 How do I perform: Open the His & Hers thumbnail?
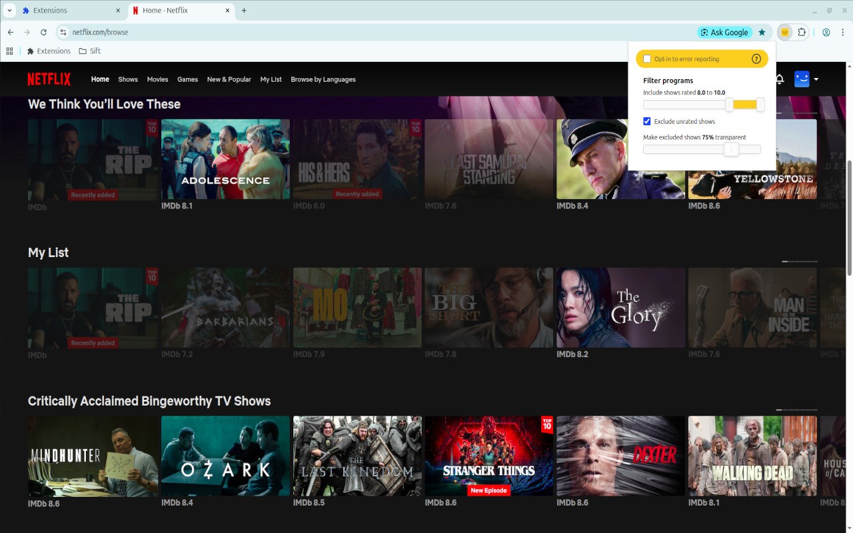[x=357, y=159]
